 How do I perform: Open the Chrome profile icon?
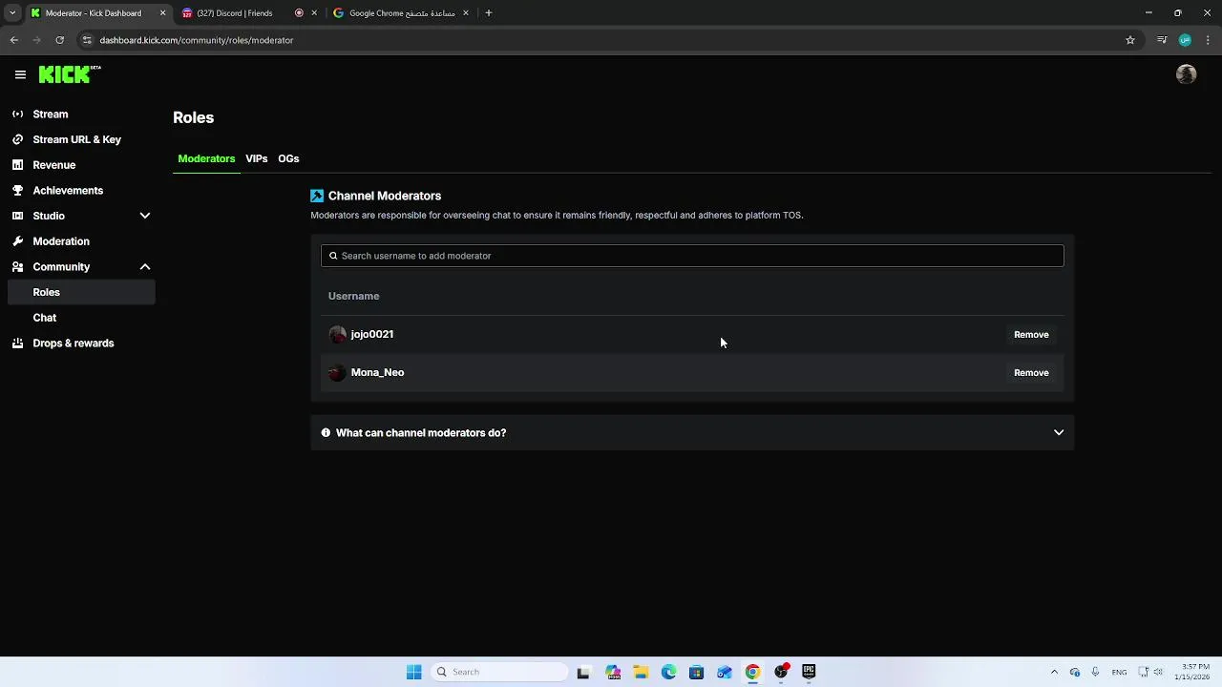click(1185, 40)
